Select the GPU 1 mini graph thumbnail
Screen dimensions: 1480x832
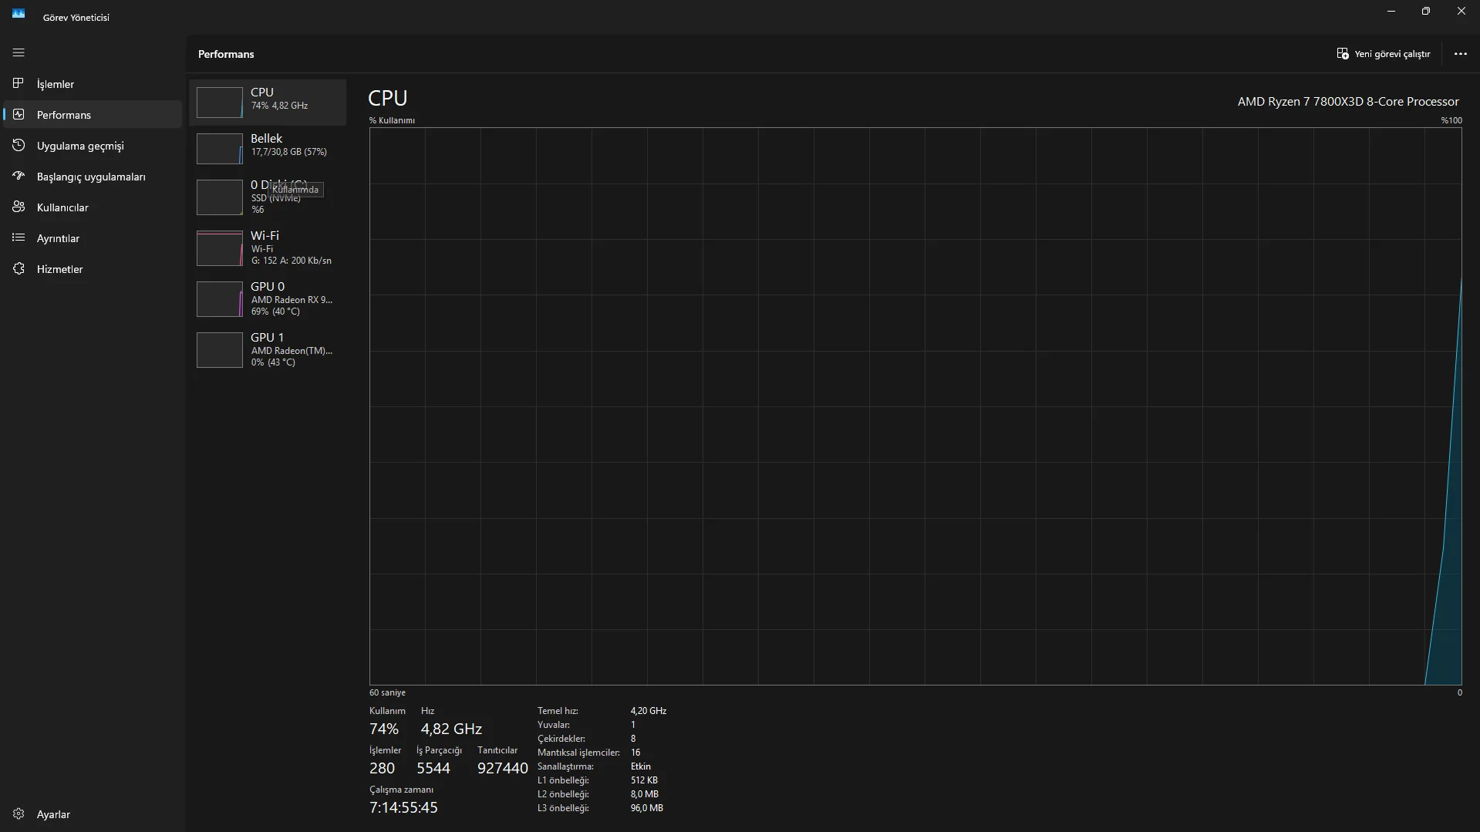point(219,350)
